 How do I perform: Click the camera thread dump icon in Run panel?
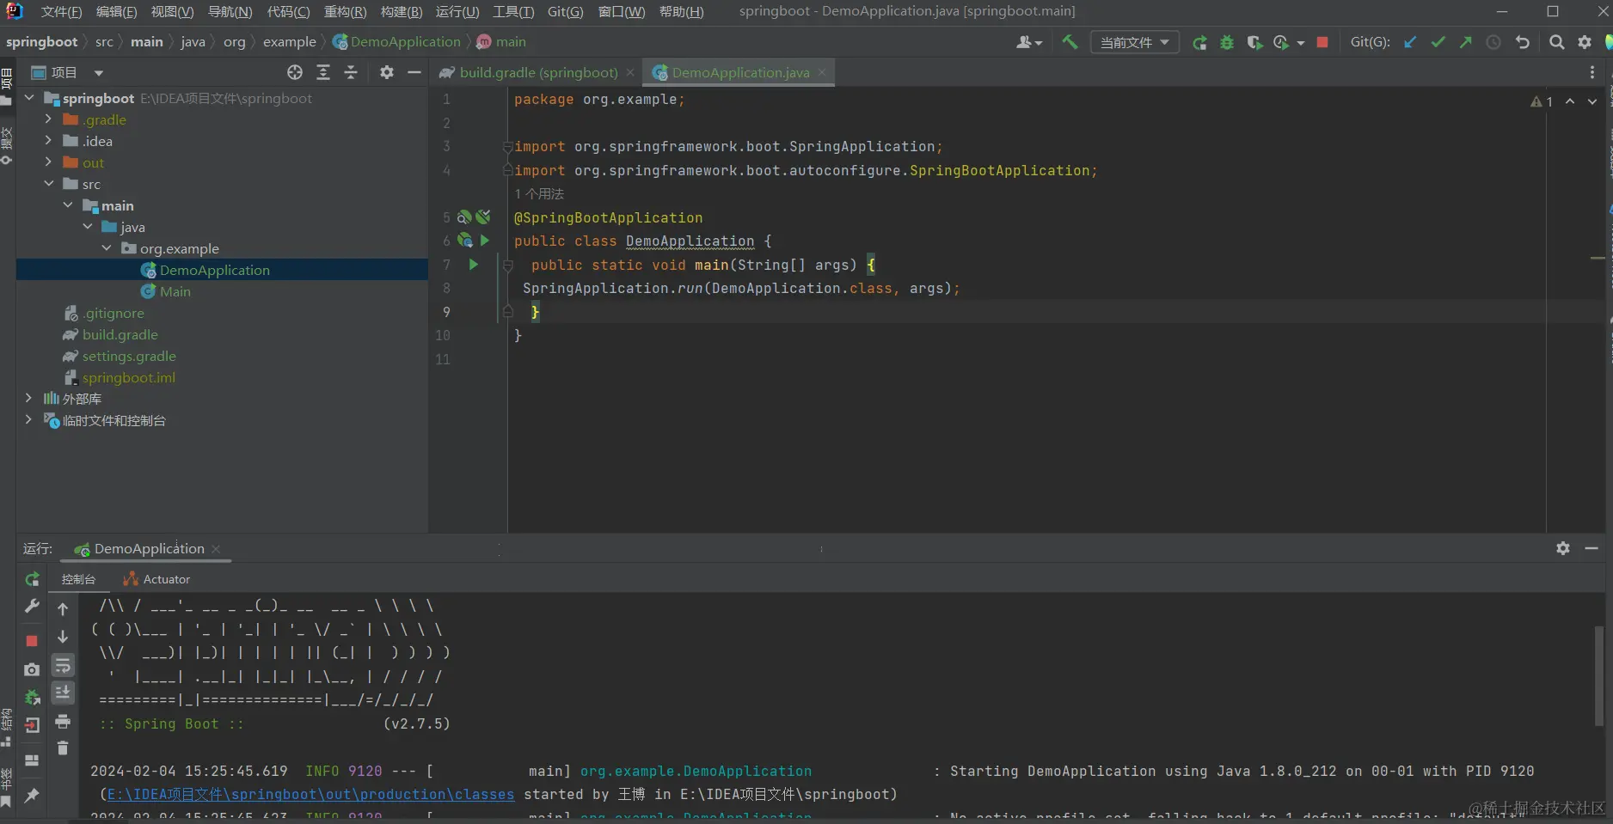tap(32, 669)
